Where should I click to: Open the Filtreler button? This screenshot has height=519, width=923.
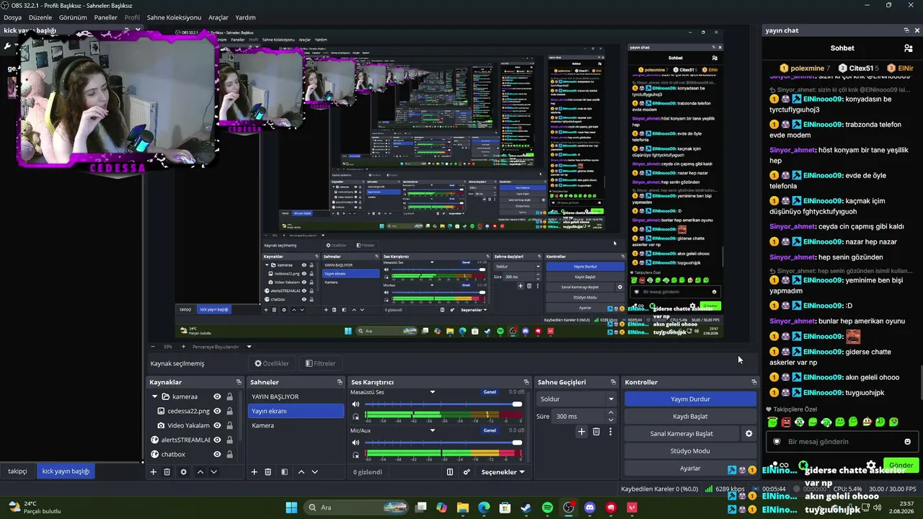[x=320, y=363]
